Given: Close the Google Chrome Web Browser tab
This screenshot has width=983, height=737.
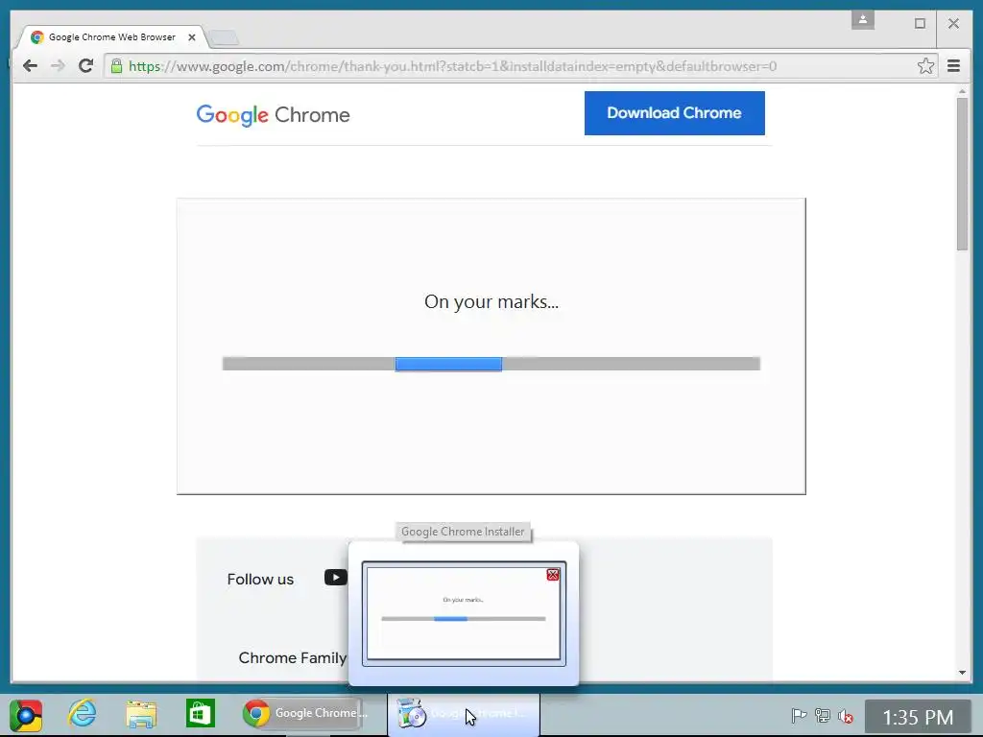Looking at the screenshot, I should click(192, 37).
